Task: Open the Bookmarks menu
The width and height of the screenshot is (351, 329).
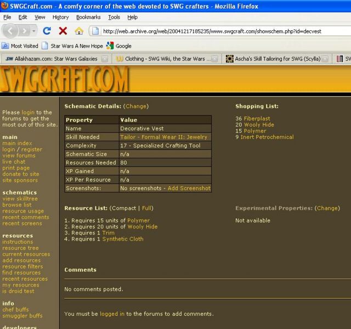Action: pyautogui.click(x=88, y=17)
